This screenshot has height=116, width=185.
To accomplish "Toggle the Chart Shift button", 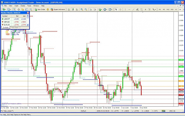I will pos(95,9).
